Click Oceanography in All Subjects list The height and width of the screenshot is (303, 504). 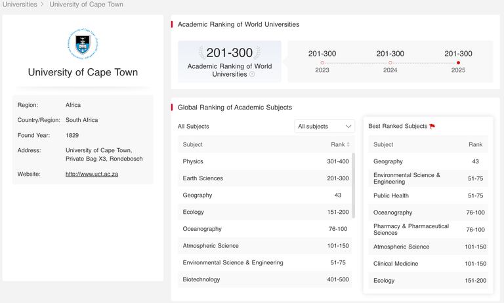coord(202,229)
